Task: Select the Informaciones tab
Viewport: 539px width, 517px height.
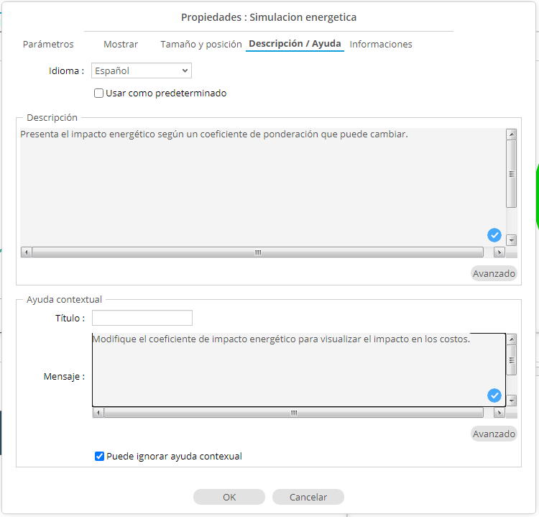Action: point(381,45)
